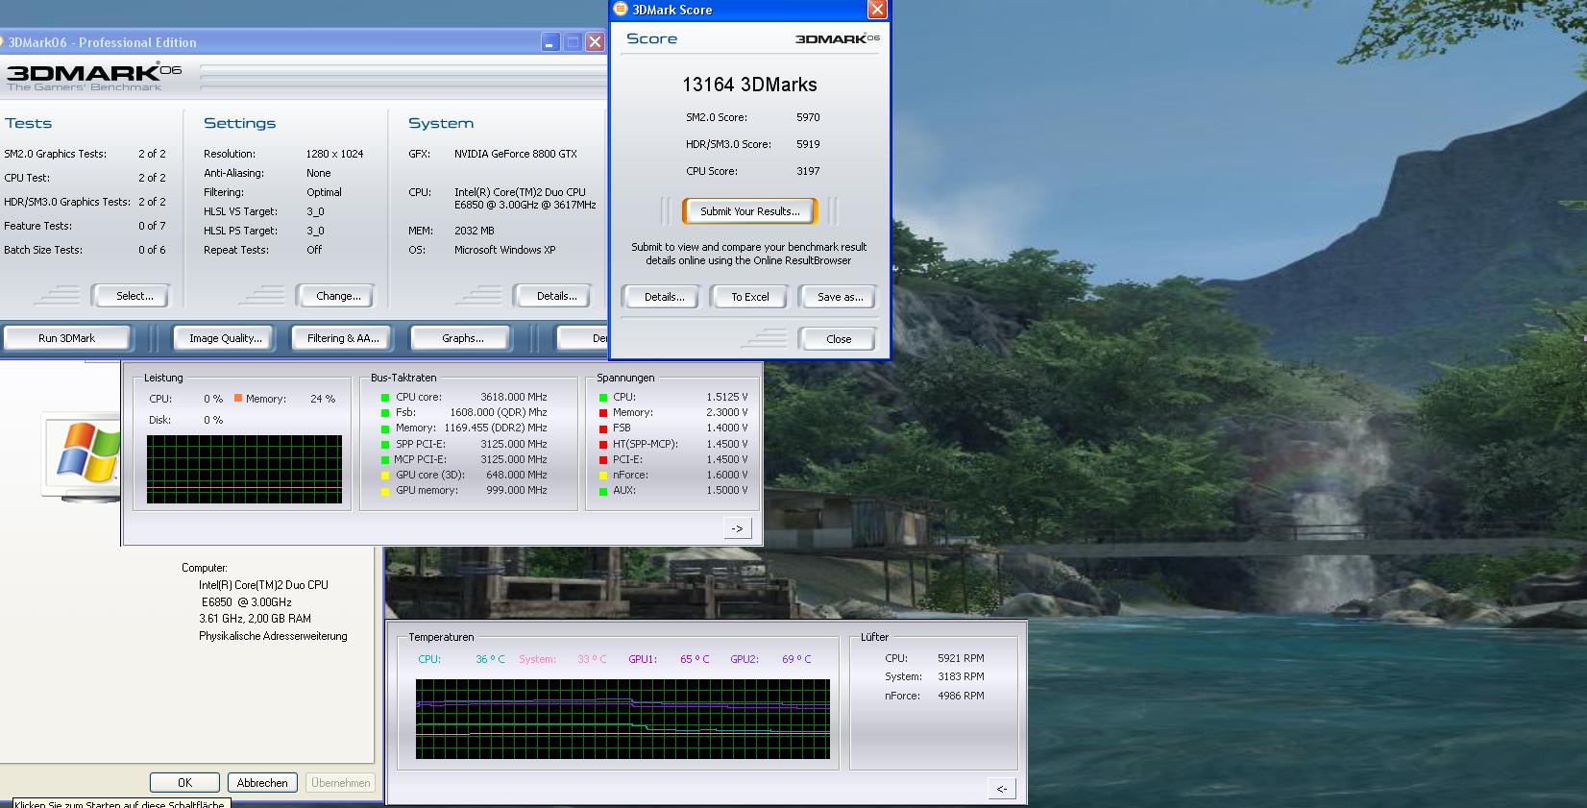The image size is (1587, 808).
Task: Open Details in 3DMark Score dialog
Action: tap(664, 297)
